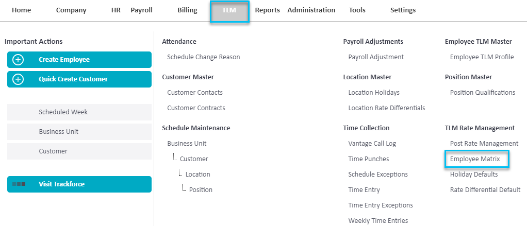Open Schedule Exceptions
Screen dimensions: 527x226
378,175
